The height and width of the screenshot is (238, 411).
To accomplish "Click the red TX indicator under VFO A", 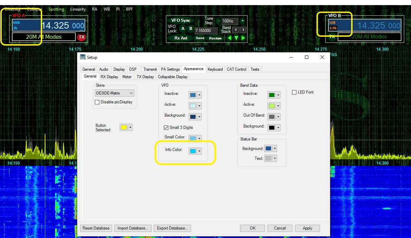I will (x=81, y=37).
